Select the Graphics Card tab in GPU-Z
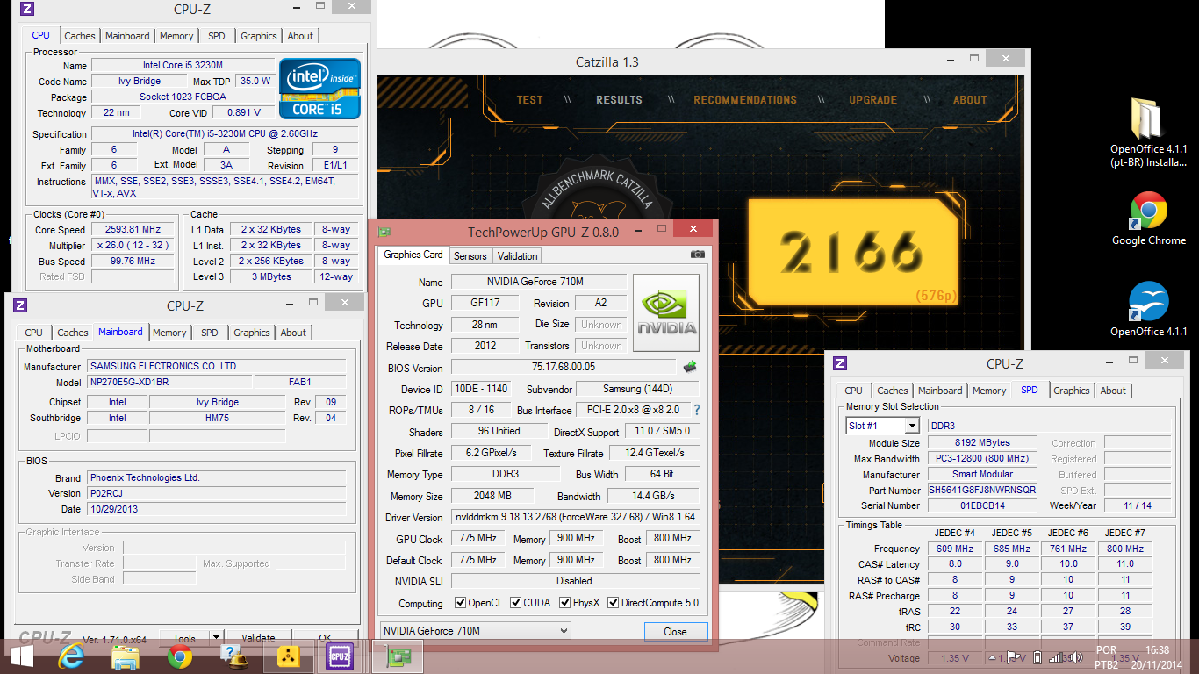 point(413,255)
